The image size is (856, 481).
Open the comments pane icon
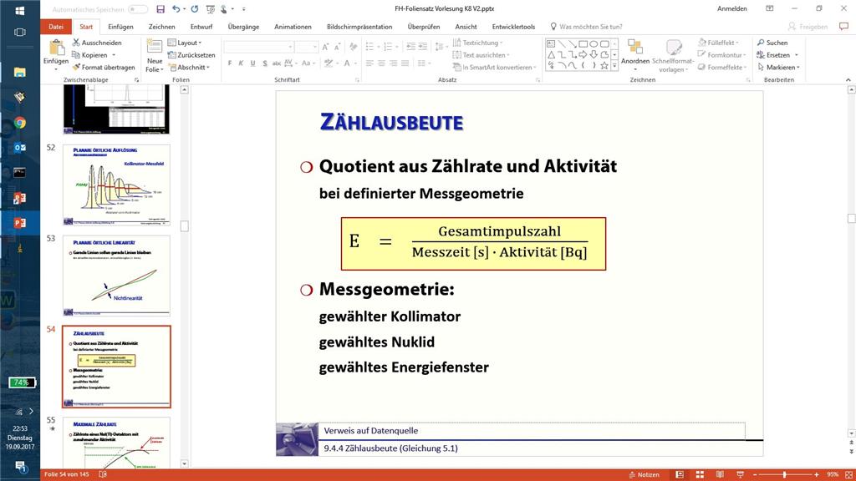coord(844,26)
